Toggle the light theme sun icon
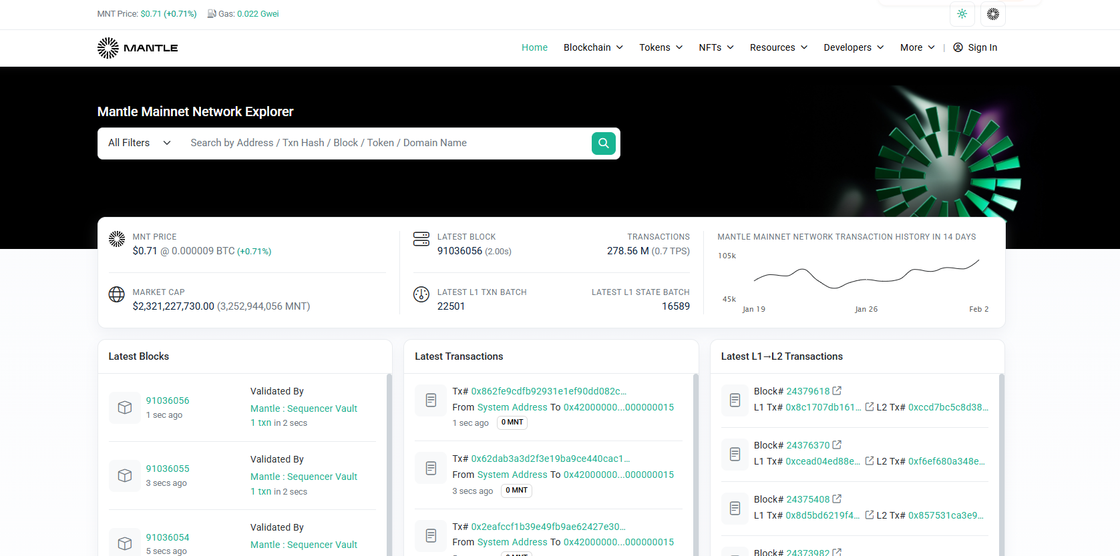Image resolution: width=1120 pixels, height=556 pixels. [962, 14]
